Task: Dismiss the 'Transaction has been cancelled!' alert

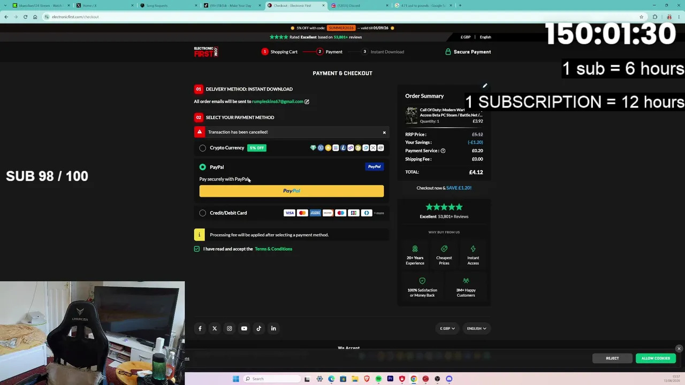Action: pyautogui.click(x=384, y=133)
